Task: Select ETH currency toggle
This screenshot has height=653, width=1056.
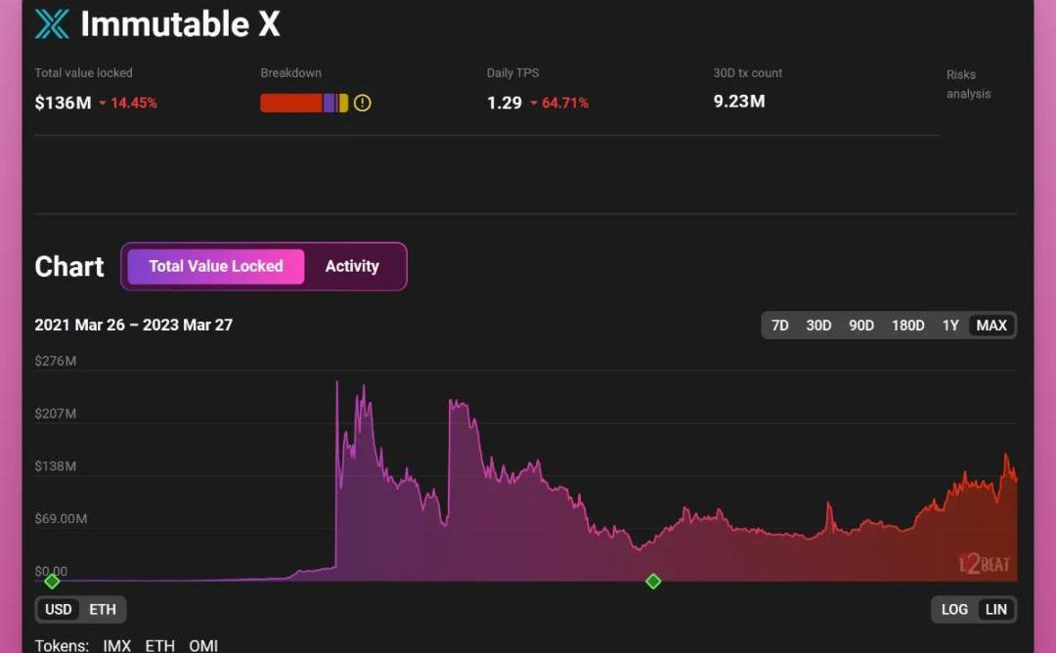Action: (x=103, y=609)
